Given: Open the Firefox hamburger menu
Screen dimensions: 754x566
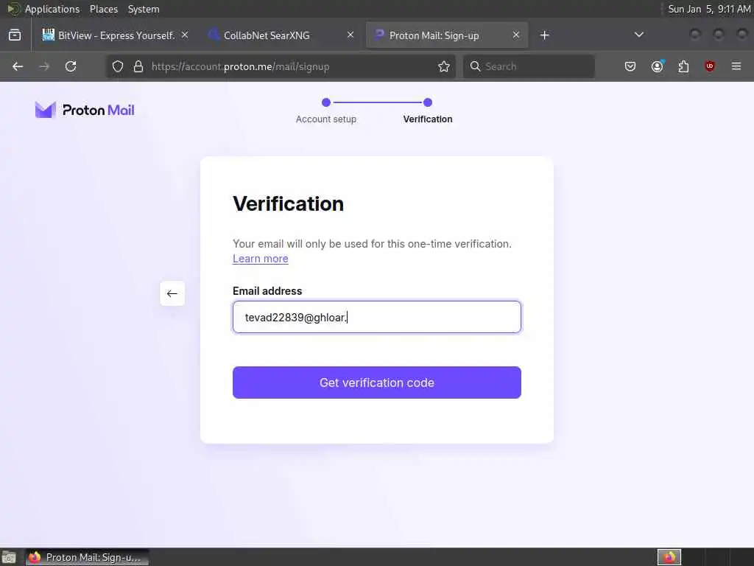Looking at the screenshot, I should click(736, 66).
